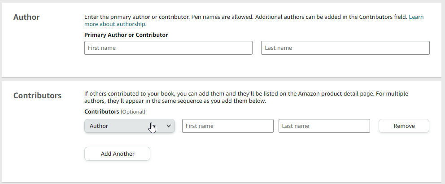Screen dimensions: 445x184
Task: Click the Contributors section heading
Action: point(37,96)
